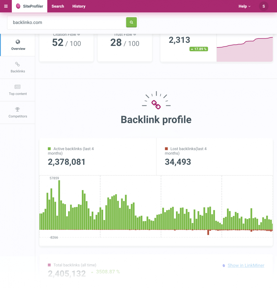Click Show in LinkMiner link

246,265
